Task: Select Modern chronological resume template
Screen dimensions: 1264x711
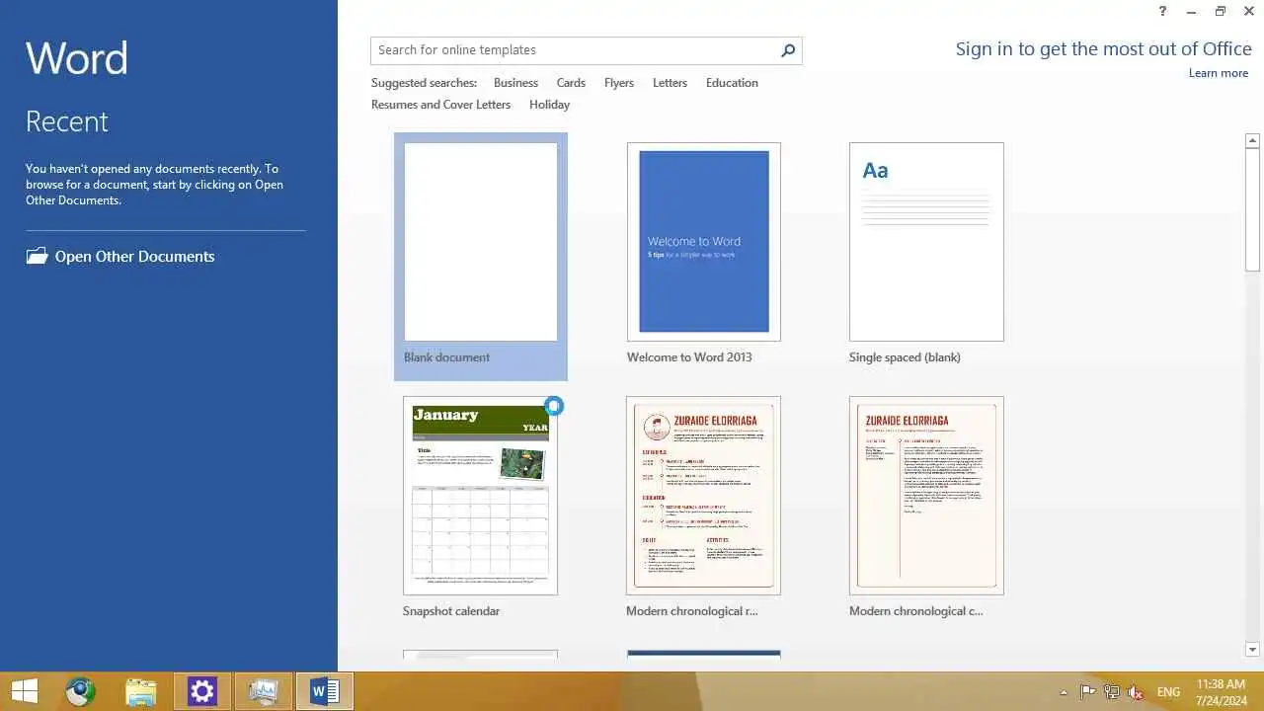Action: (x=703, y=496)
